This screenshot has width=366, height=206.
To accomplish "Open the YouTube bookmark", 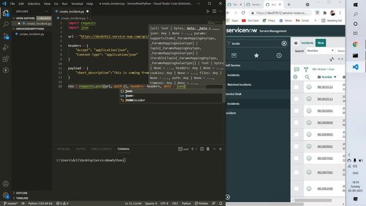I will 250,21.
